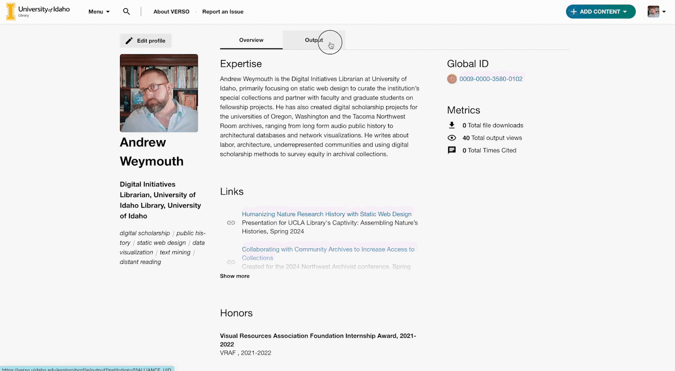Image resolution: width=675 pixels, height=371 pixels.
Task: Expand Links list with Show more
Action: (234, 276)
